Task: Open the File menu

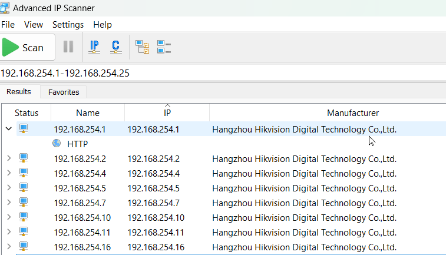Action: point(8,25)
